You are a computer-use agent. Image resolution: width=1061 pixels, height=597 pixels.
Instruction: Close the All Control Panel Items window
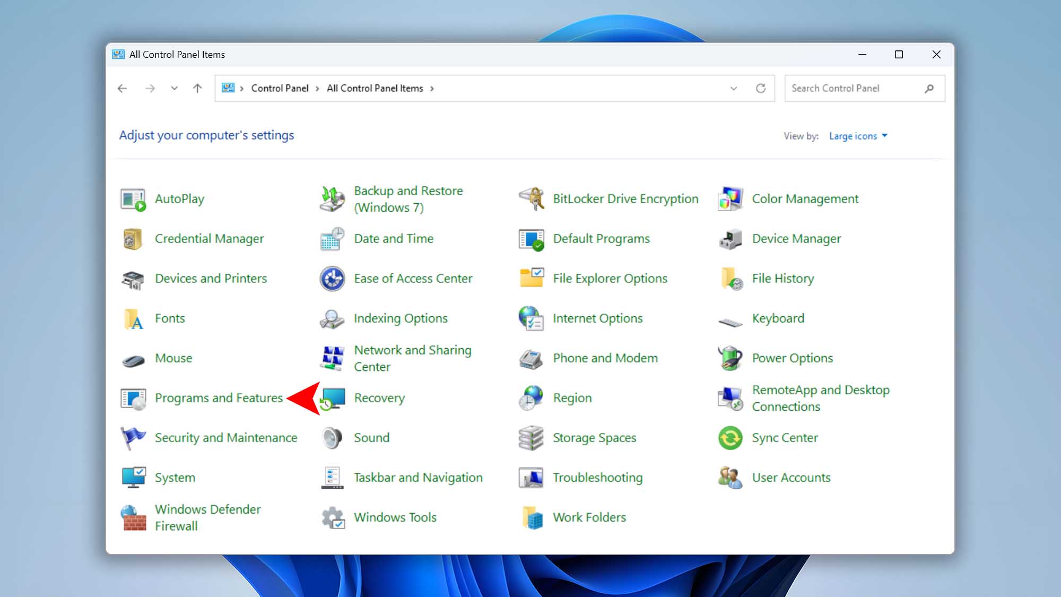click(x=936, y=55)
